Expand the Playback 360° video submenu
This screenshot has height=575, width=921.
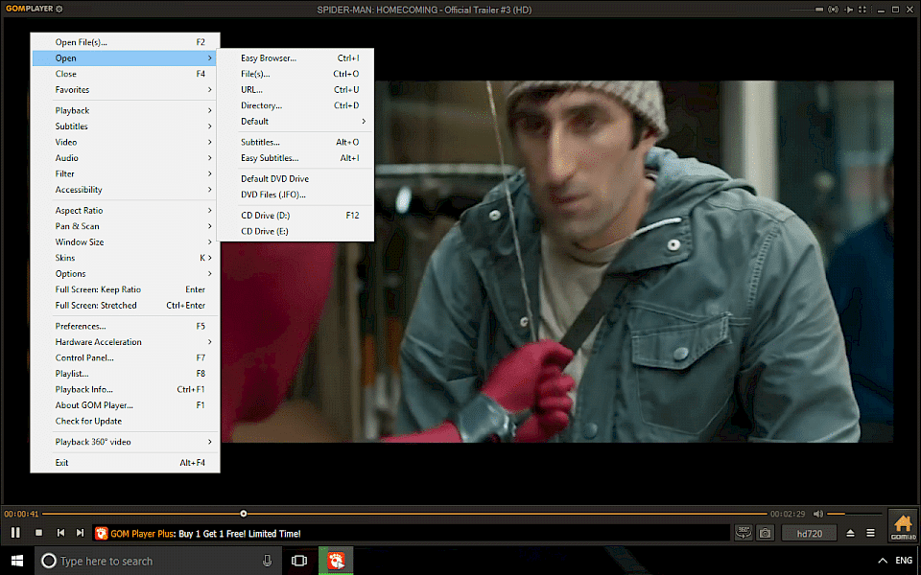[125, 442]
